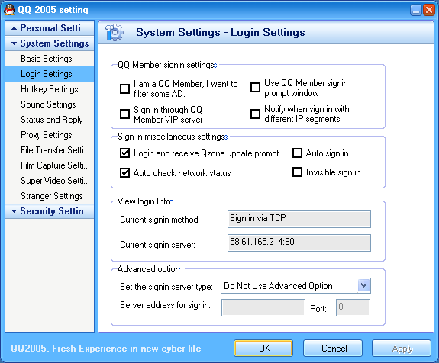The width and height of the screenshot is (439, 363).
Task: Click the Cancel button
Action: [x=333, y=349]
